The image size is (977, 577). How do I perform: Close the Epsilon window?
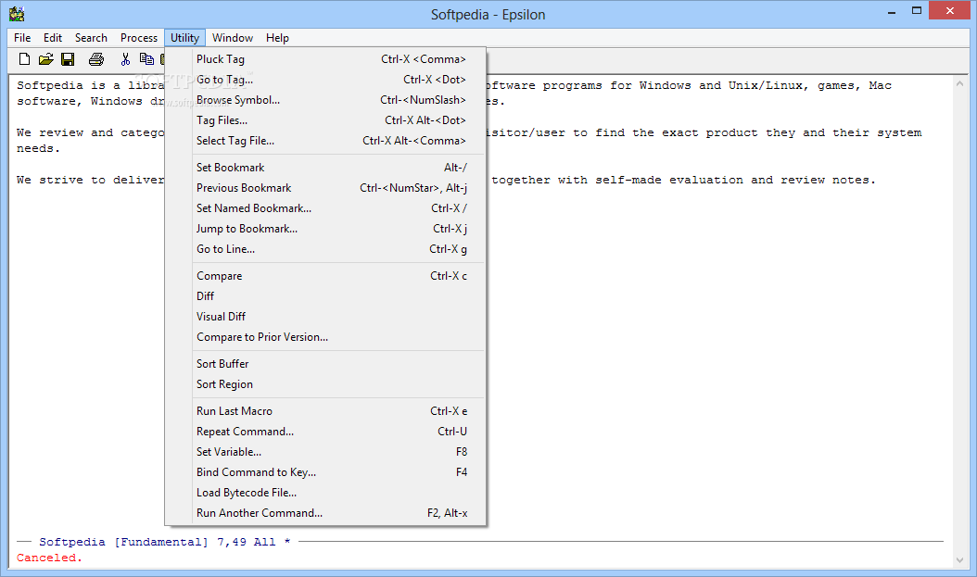click(x=949, y=10)
